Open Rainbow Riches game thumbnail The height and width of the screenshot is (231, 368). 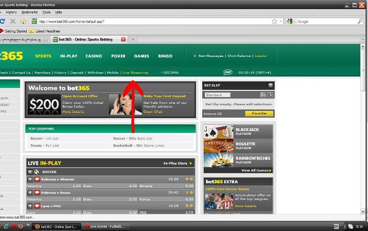pos(218,160)
